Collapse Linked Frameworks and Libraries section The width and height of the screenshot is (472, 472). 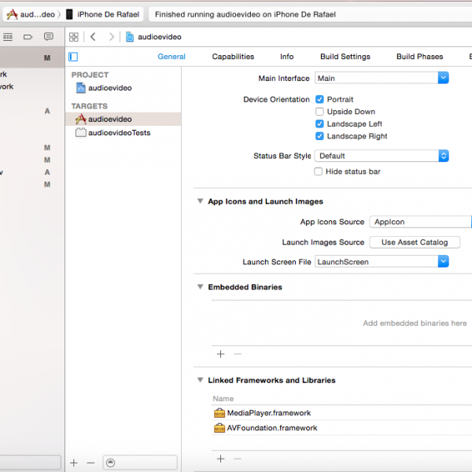click(200, 380)
